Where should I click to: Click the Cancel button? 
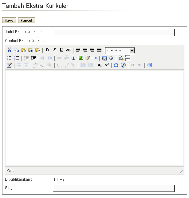point(26,20)
